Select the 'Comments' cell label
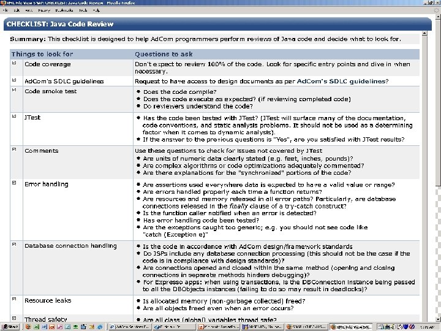The image size is (441, 331). (x=42, y=151)
